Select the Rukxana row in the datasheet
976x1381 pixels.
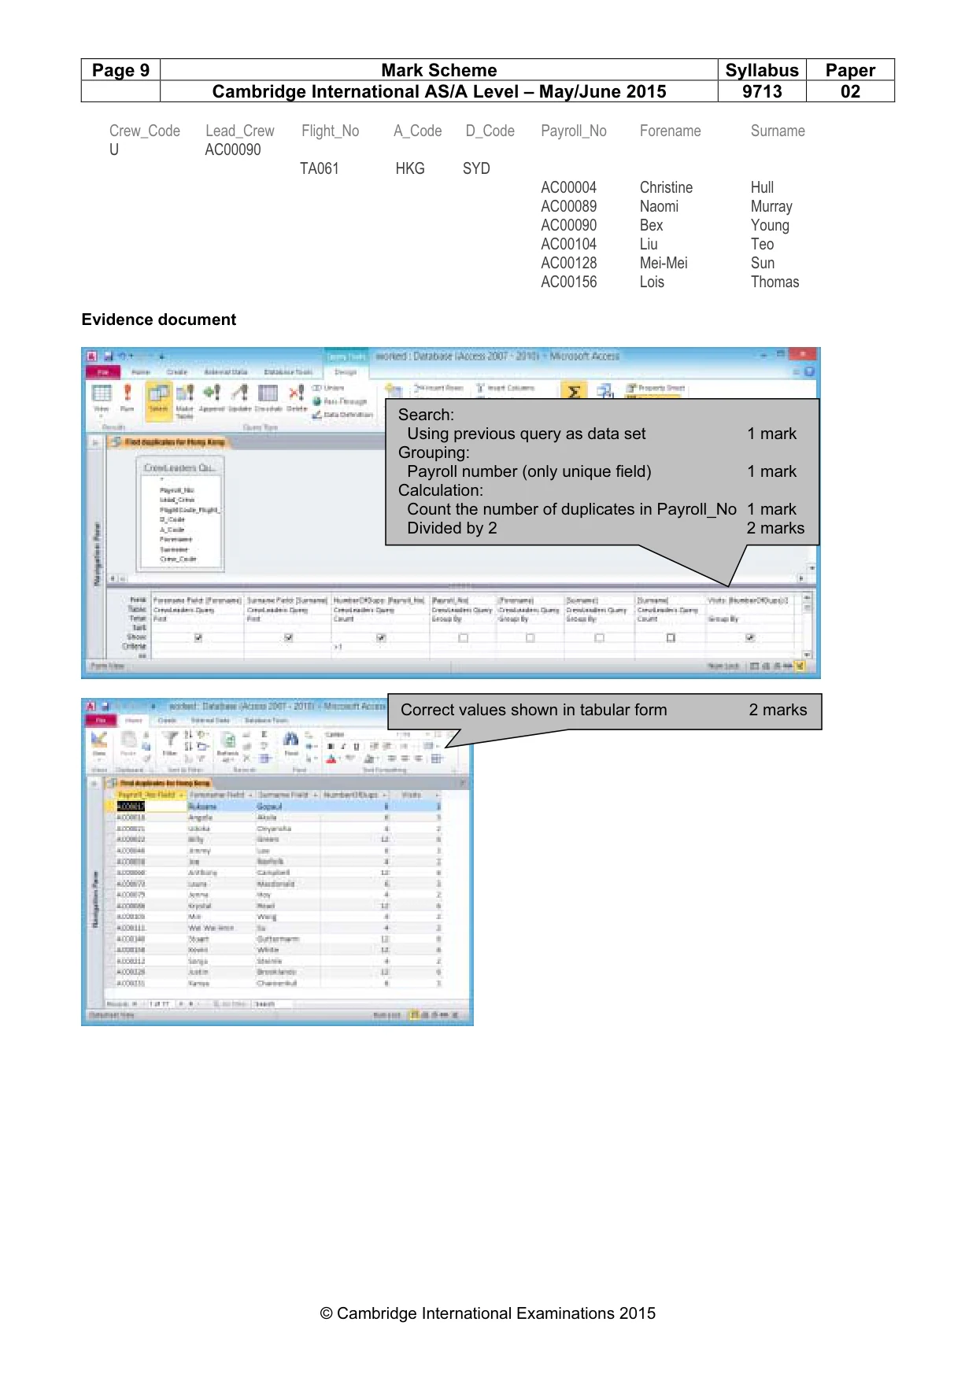tap(273, 807)
